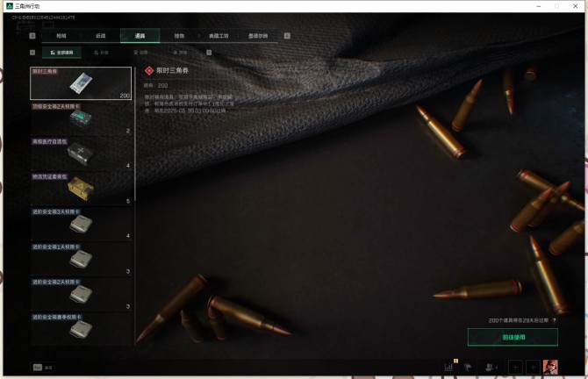Select the fourth sub-tab with the diamond icon
This screenshot has height=379, width=588.
tap(180, 53)
